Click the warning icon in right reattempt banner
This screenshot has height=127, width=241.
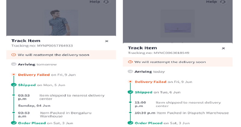130,62
